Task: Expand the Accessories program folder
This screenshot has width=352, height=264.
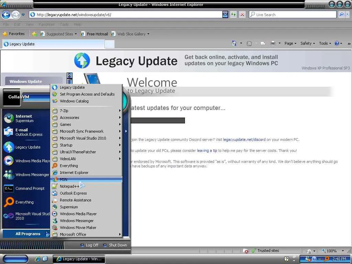Action: [86, 118]
